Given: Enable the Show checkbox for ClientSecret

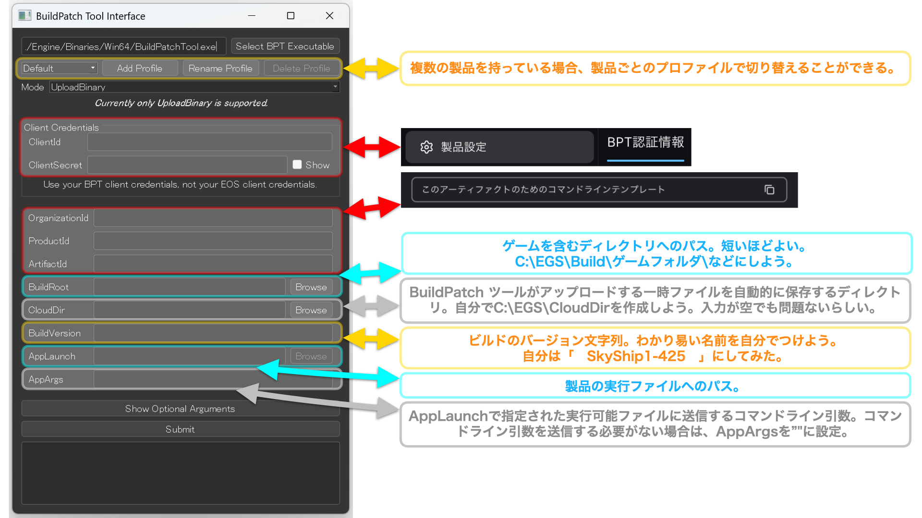Looking at the screenshot, I should click(297, 165).
